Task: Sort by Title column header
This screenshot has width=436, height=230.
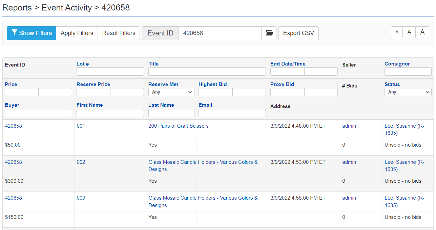Action: tap(153, 63)
